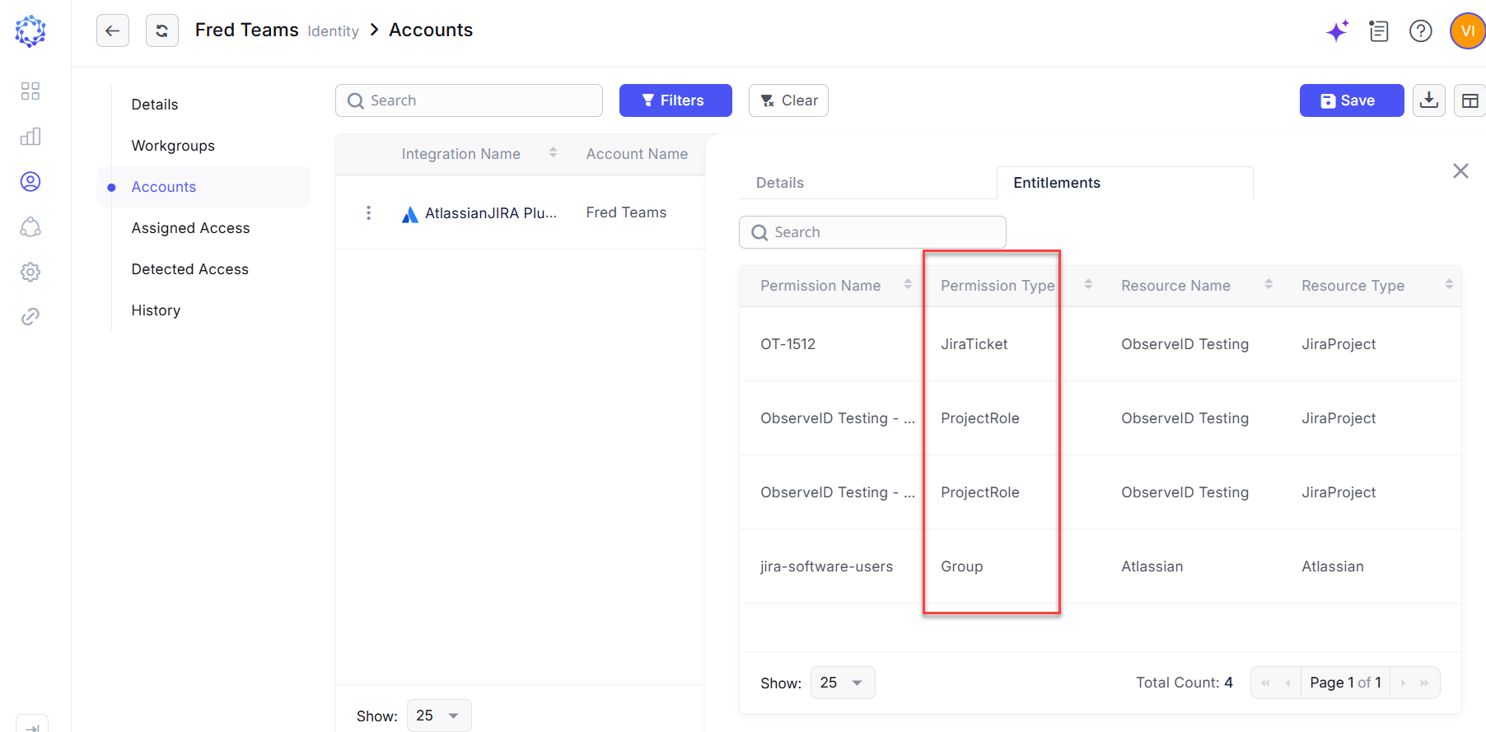Select the AtlassianJIRA Plu... integration cell
Image resolution: width=1486 pixels, height=732 pixels.
pyautogui.click(x=491, y=213)
